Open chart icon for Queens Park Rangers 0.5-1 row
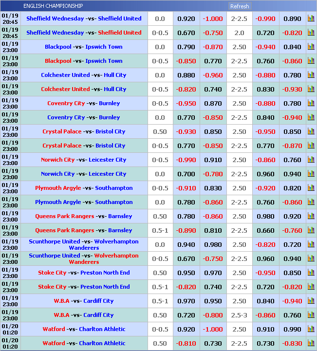 (x=311, y=231)
